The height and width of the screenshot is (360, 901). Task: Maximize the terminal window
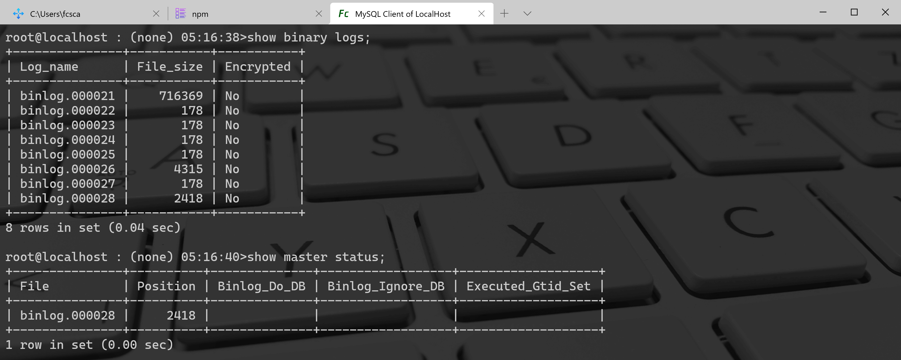click(x=854, y=12)
